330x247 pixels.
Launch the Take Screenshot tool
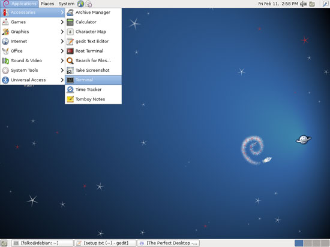(x=93, y=71)
